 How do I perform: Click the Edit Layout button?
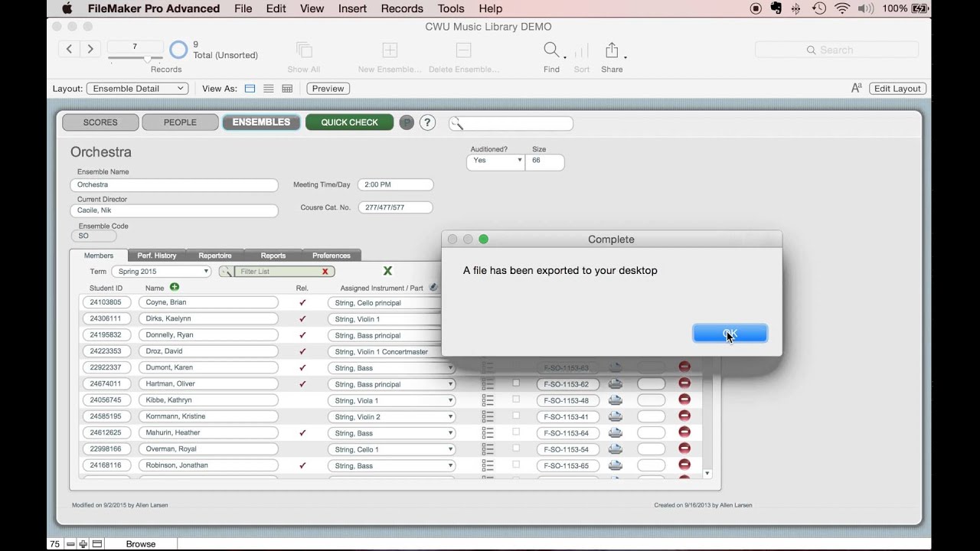(x=897, y=89)
